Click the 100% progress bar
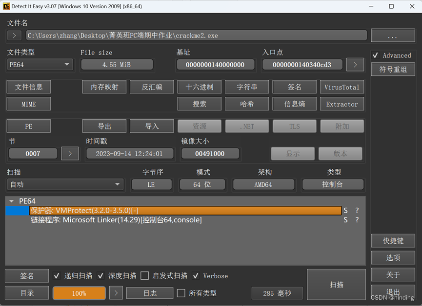 coord(79,293)
